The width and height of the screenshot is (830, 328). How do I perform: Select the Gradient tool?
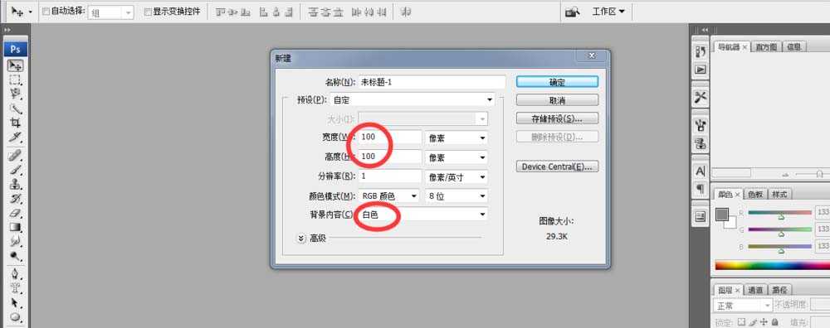pyautogui.click(x=15, y=227)
